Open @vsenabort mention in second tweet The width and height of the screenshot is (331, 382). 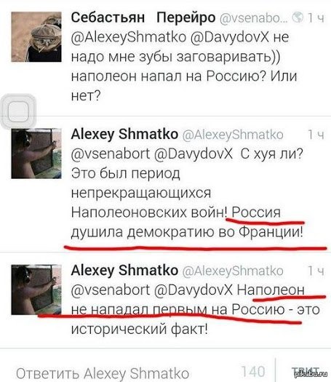(111, 154)
